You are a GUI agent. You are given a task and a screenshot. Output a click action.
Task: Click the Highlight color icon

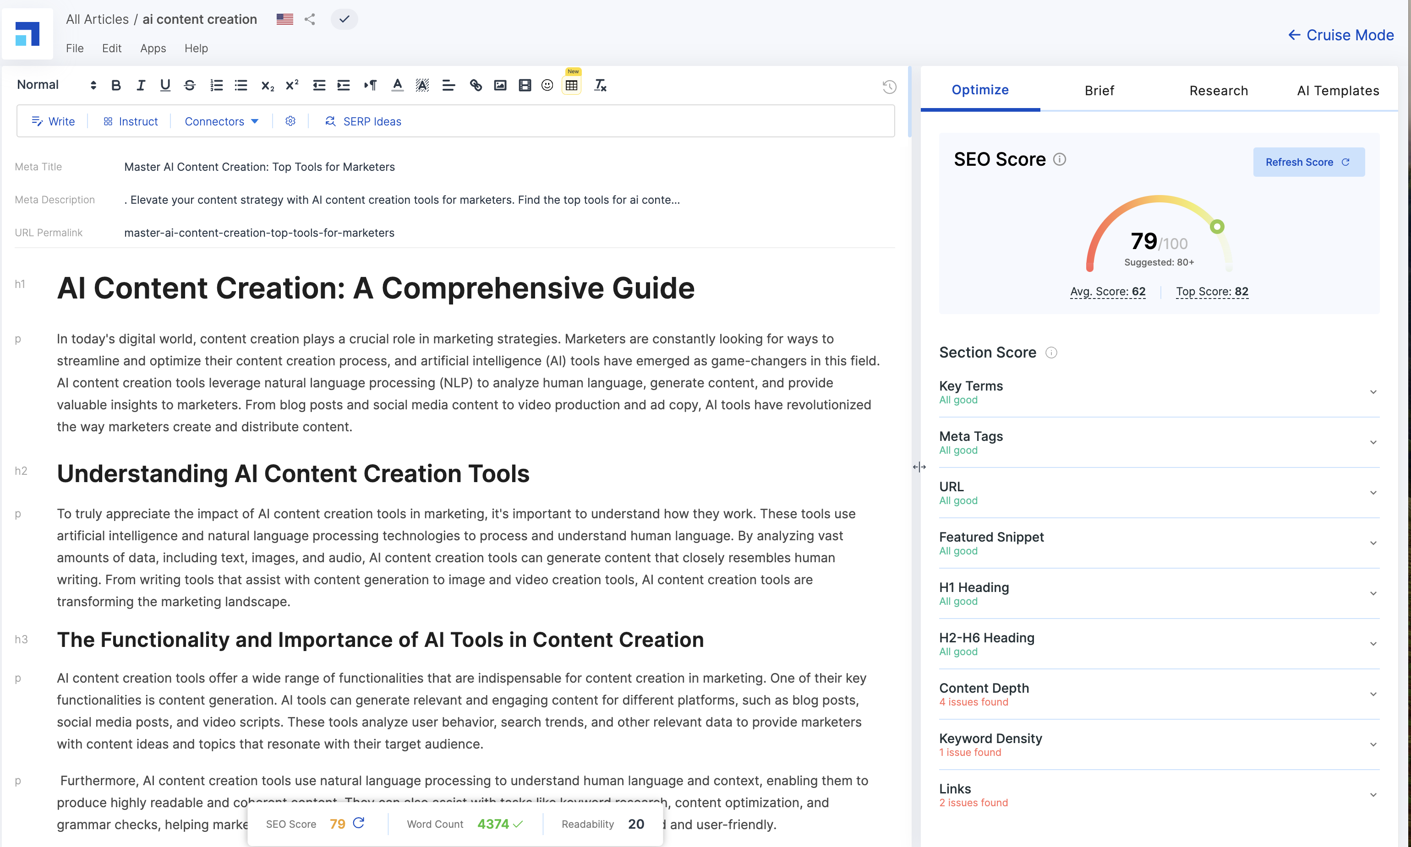[x=422, y=85]
